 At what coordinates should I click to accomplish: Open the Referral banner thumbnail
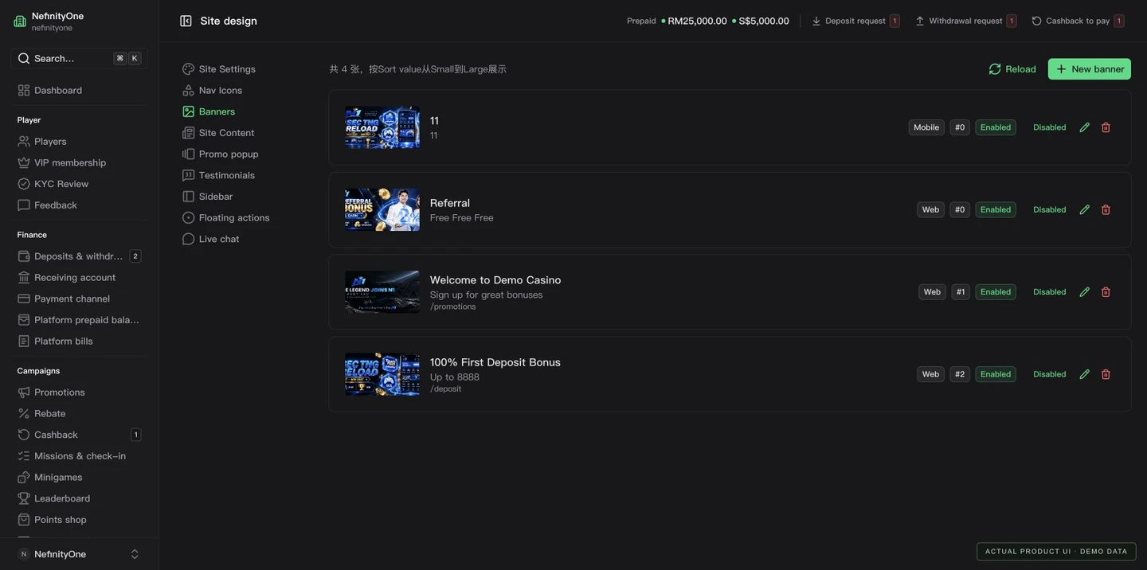pyautogui.click(x=382, y=210)
